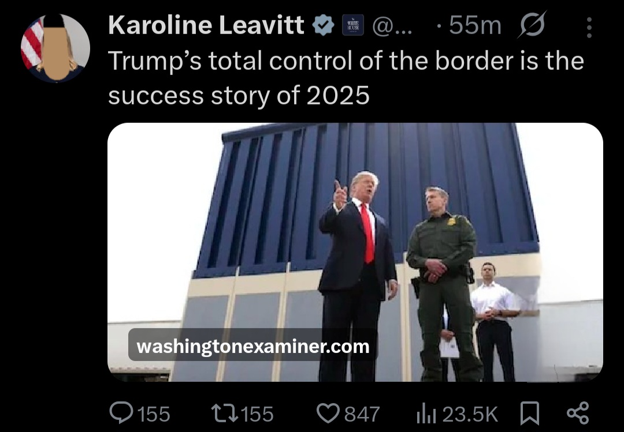This screenshot has width=624, height=432.
Task: Like the post with heart icon
Action: 328,414
